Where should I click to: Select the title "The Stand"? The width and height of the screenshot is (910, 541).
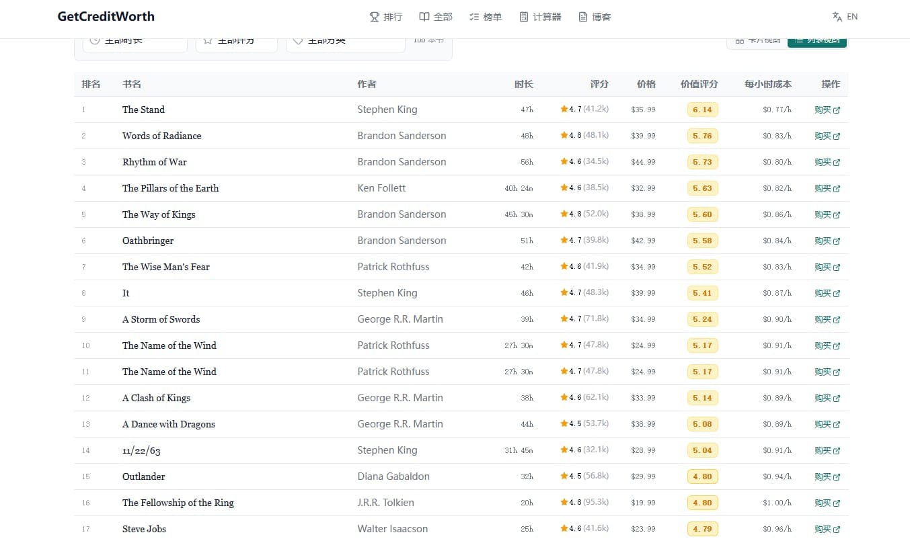click(x=143, y=110)
